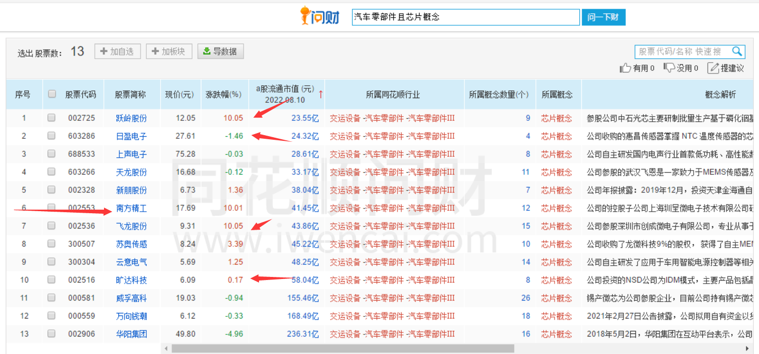Click the red sort arrow on a股流通市值 column
Viewport: 759px width, 354px height.
click(x=321, y=94)
